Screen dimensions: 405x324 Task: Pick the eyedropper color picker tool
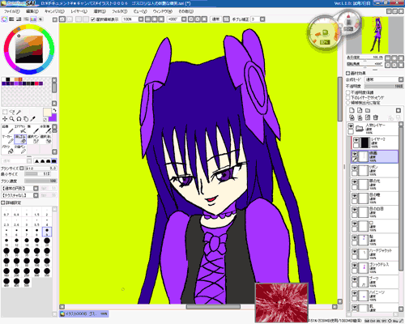(x=32, y=119)
